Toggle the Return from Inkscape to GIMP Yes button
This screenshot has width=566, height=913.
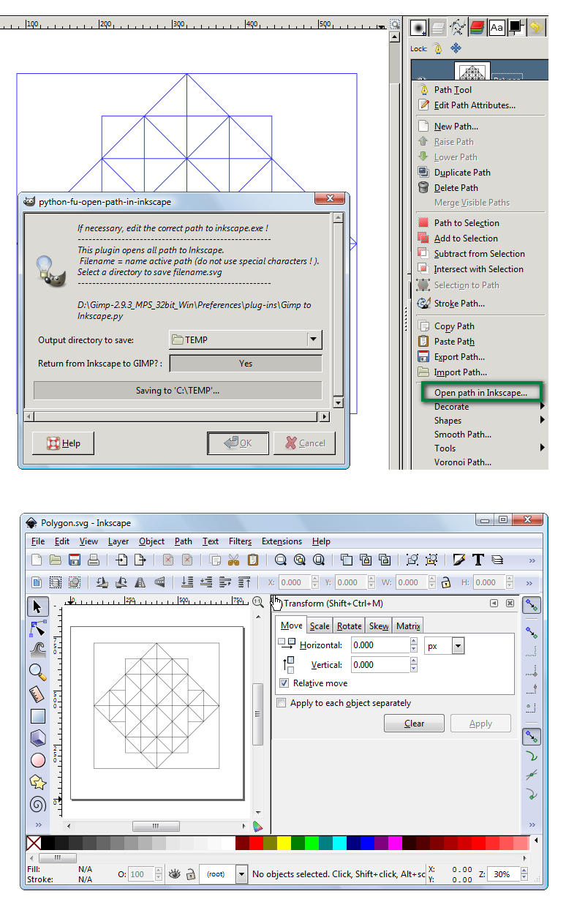pyautogui.click(x=246, y=364)
